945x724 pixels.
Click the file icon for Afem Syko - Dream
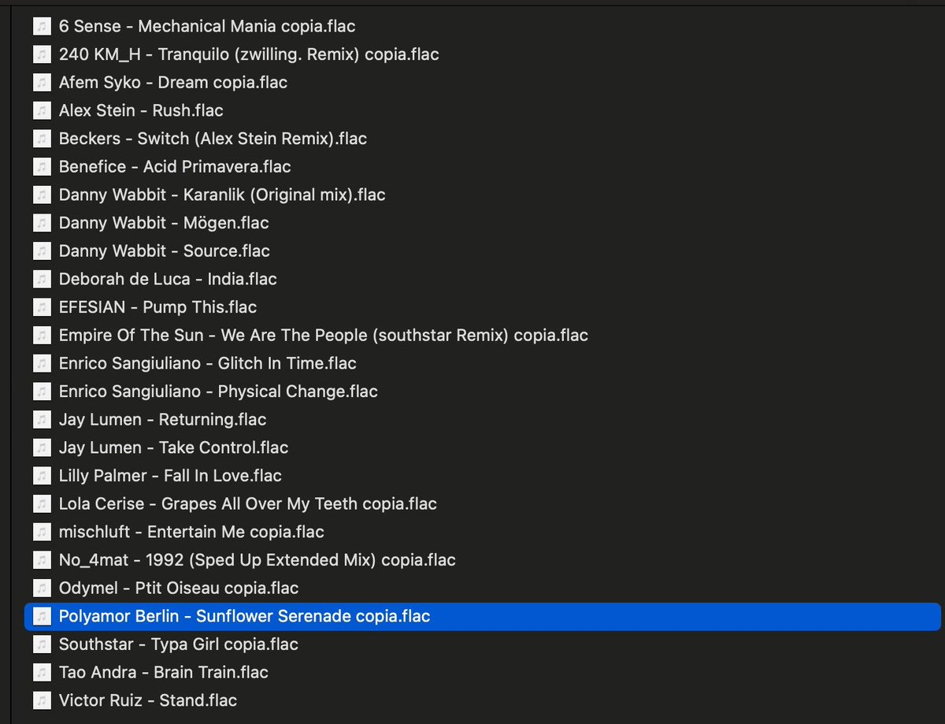tap(41, 83)
